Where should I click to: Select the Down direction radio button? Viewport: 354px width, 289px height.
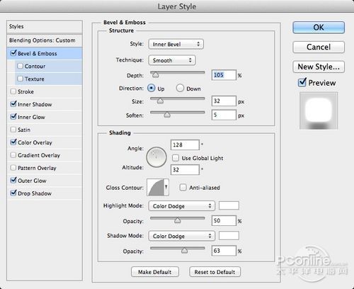click(180, 89)
